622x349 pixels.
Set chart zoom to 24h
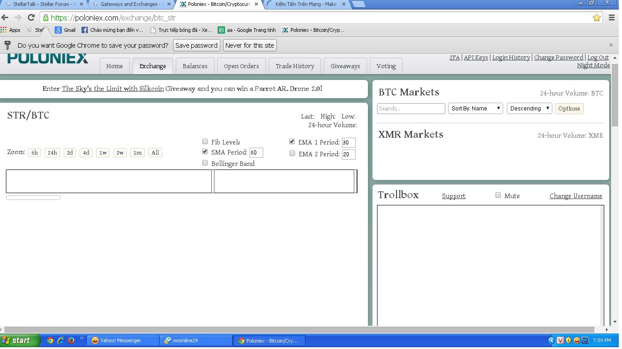click(x=52, y=153)
